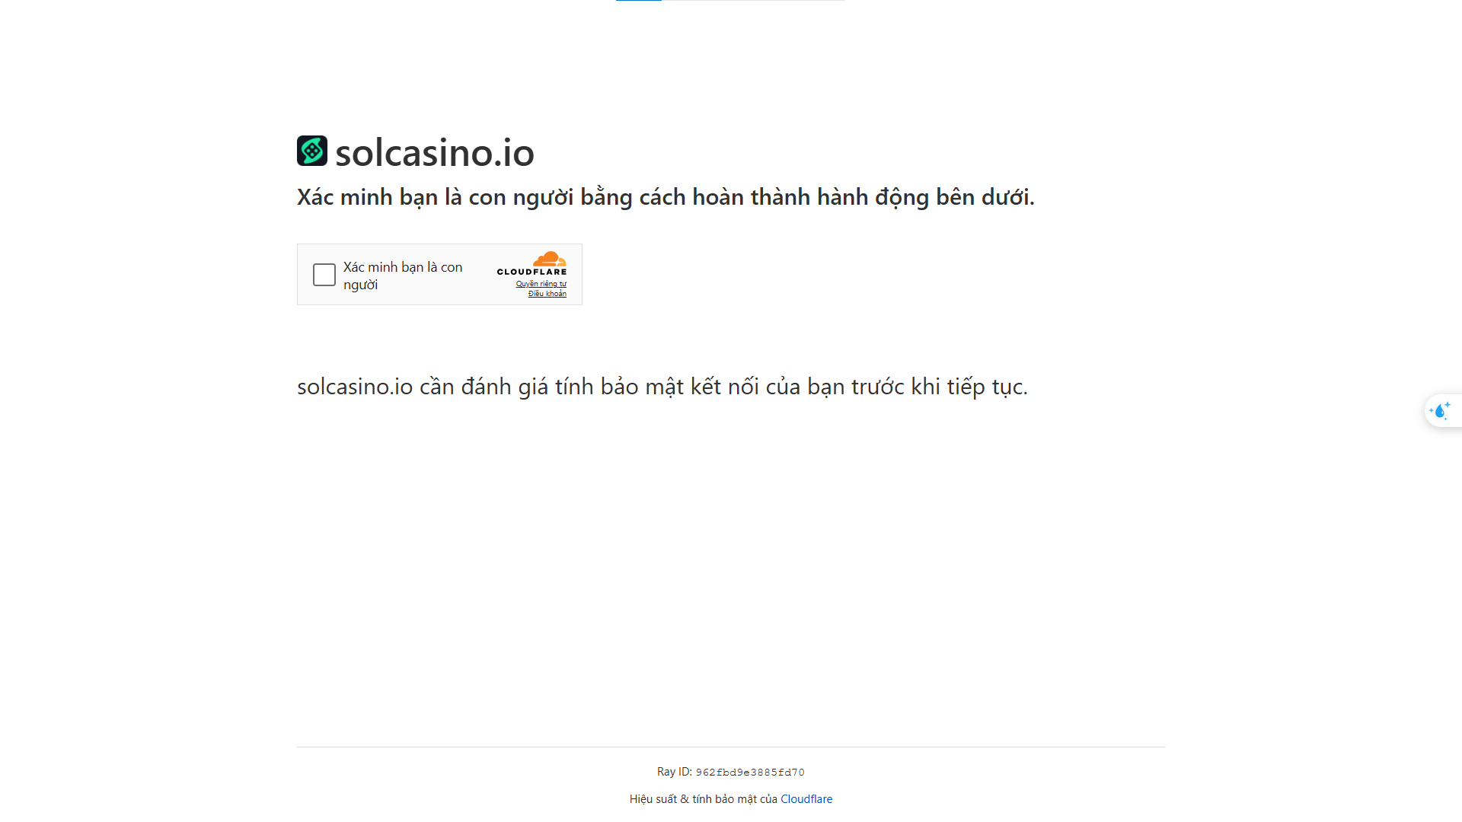Click the connection security explanation paragraph

click(x=662, y=387)
